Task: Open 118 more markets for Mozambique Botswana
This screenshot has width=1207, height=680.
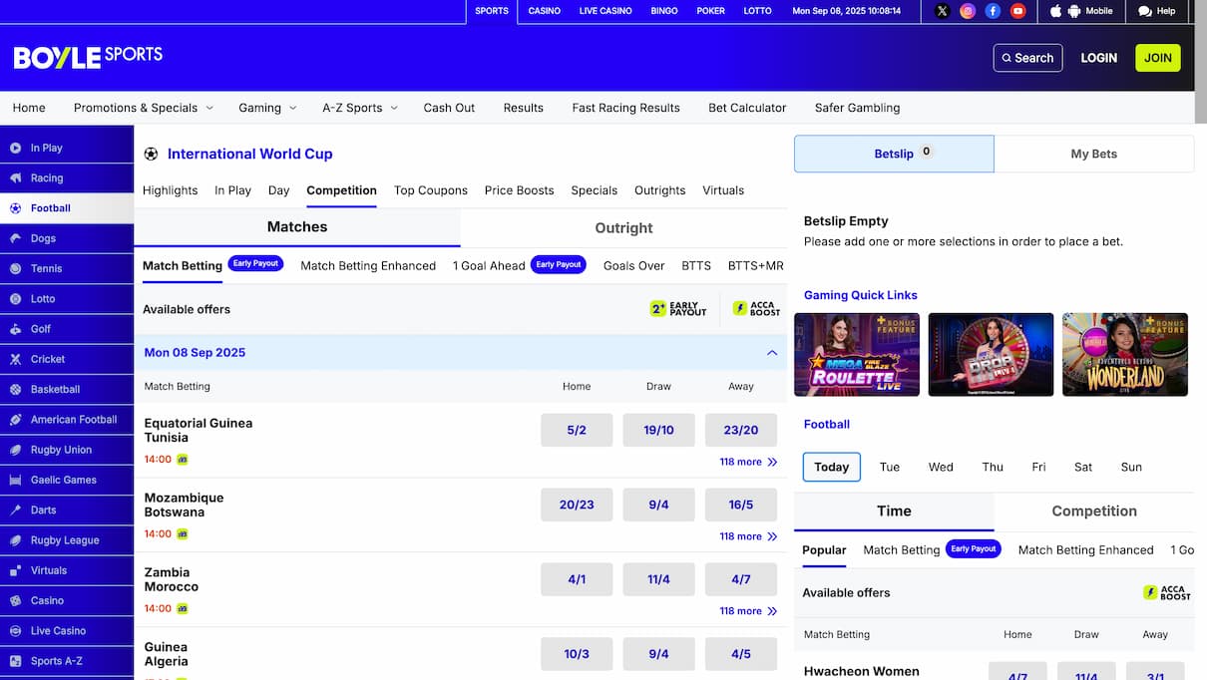Action: [748, 536]
